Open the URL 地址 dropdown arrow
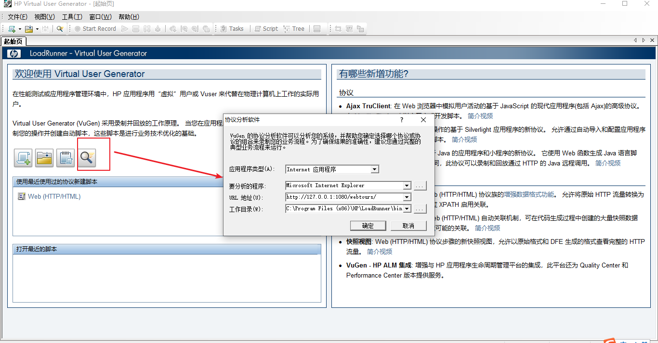This screenshot has width=658, height=343. (x=407, y=197)
